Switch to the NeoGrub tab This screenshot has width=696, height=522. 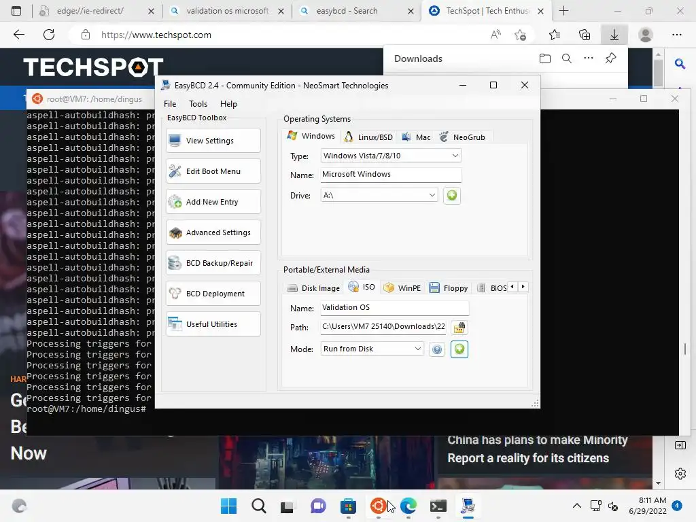[462, 137]
